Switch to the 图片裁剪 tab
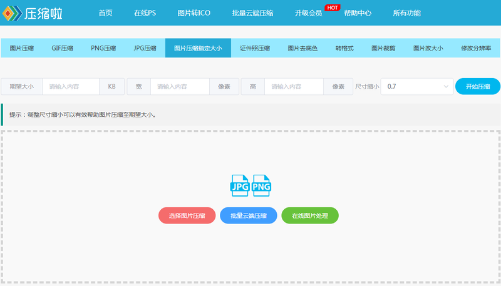501x286 pixels. pyautogui.click(x=383, y=48)
